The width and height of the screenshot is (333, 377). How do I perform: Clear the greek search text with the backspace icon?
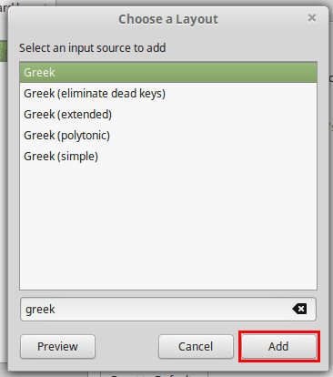(299, 309)
